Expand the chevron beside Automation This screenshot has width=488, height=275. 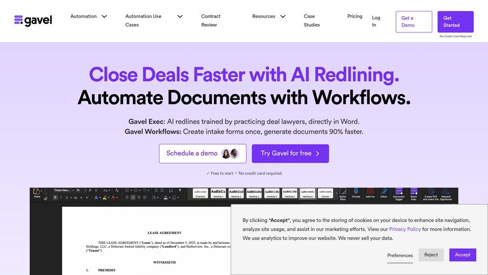[x=104, y=17]
